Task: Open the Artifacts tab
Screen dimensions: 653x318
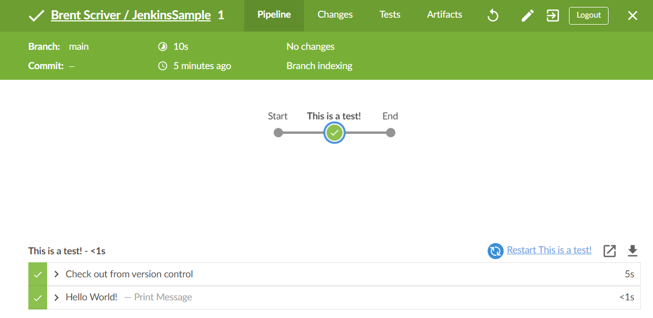Action: point(445,15)
